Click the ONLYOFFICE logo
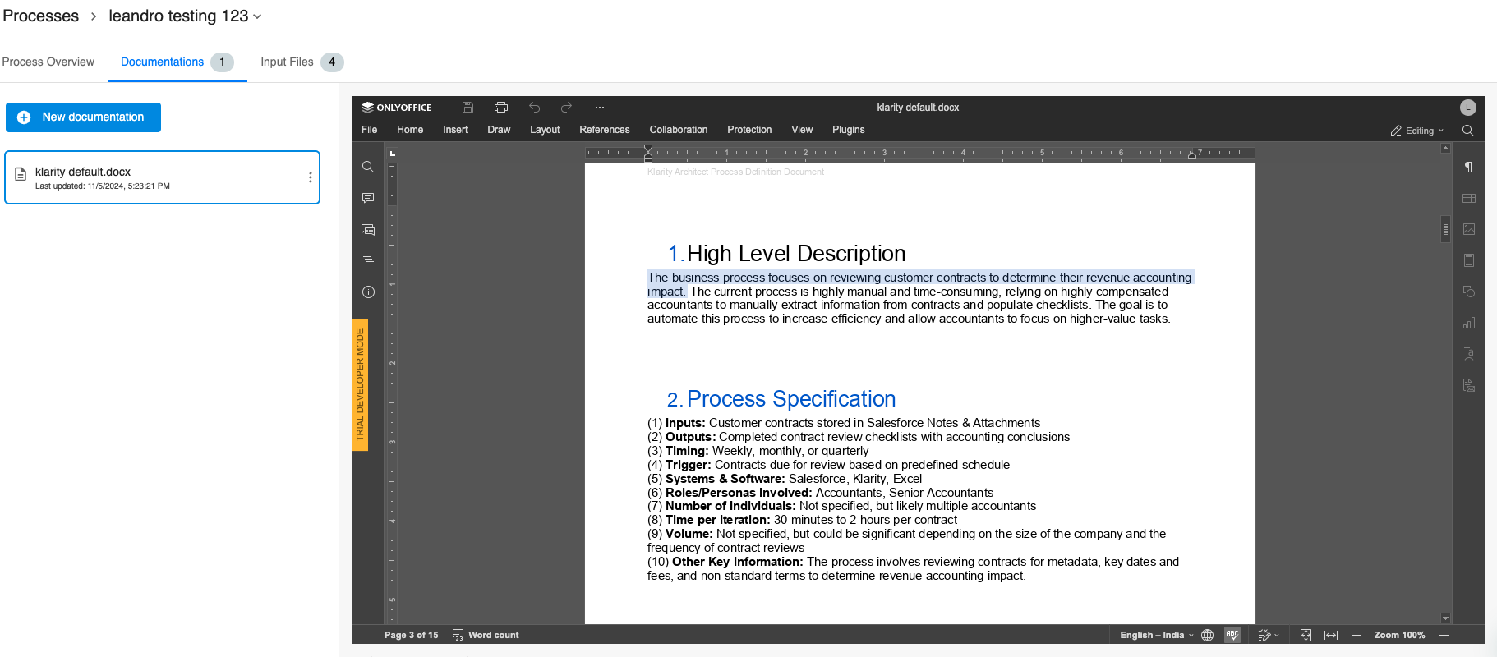 pos(397,108)
